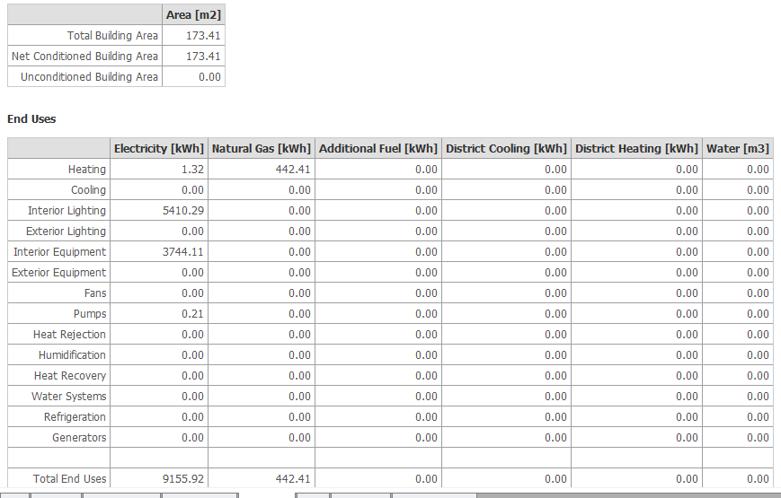
Task: Select the Refrigeration row label
Action: point(75,417)
